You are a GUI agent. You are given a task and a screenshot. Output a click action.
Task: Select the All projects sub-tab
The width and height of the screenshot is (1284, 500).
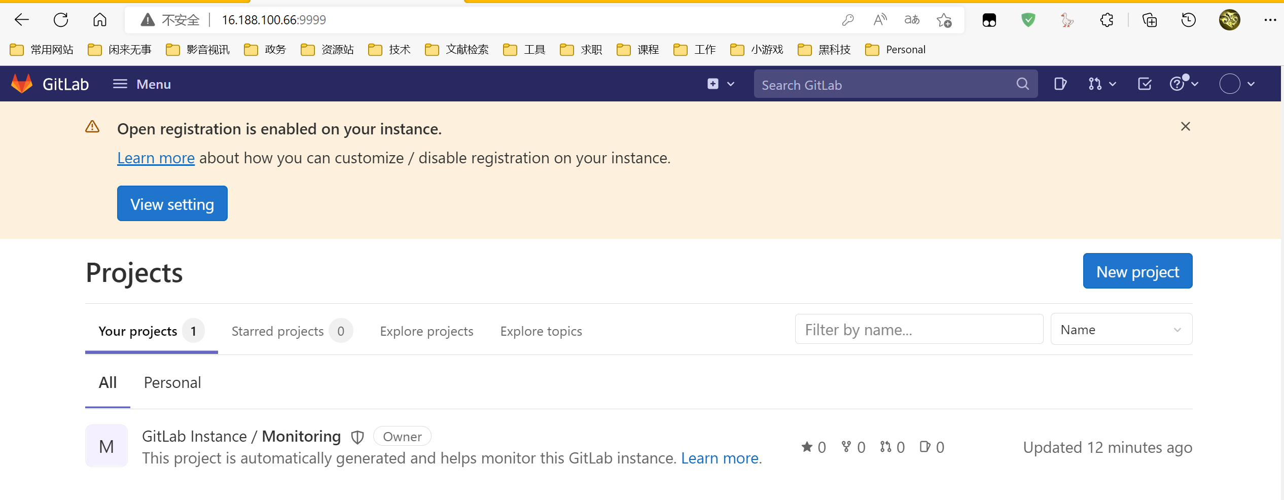[x=108, y=382]
